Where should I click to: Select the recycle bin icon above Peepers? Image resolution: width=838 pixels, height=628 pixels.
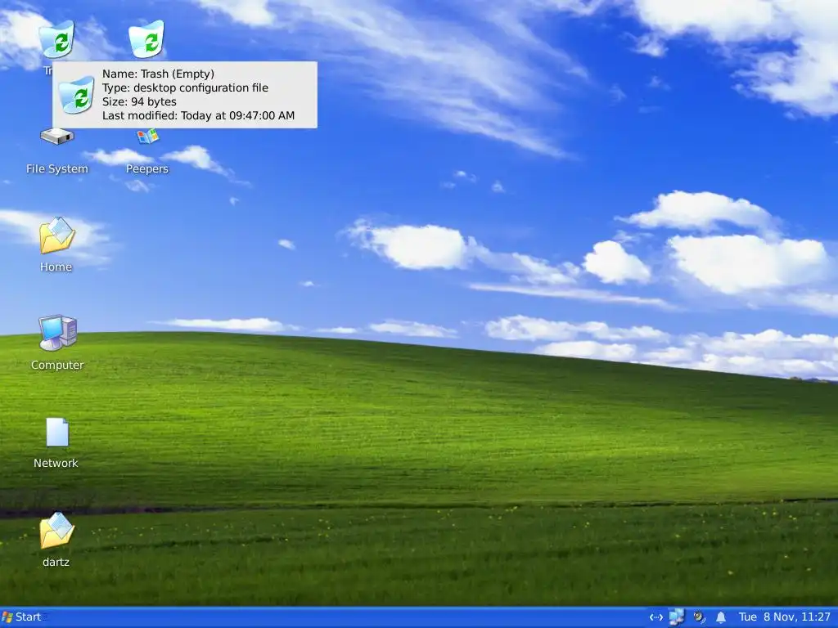146,39
